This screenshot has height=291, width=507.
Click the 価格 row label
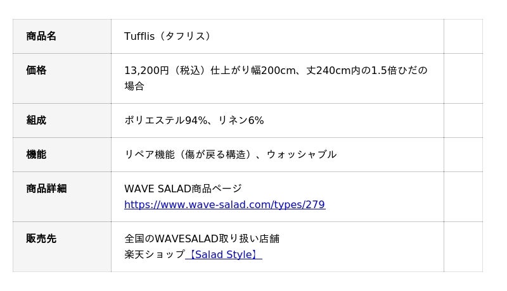(x=36, y=70)
